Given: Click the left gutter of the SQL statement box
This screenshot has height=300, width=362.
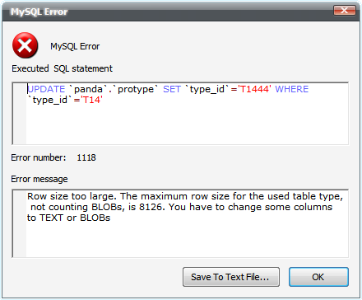Looking at the screenshot, I should pyautogui.click(x=20, y=113).
